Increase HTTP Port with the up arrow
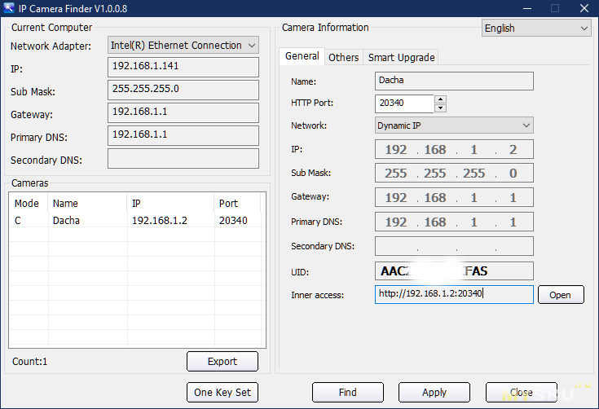The image size is (599, 409). pos(441,99)
